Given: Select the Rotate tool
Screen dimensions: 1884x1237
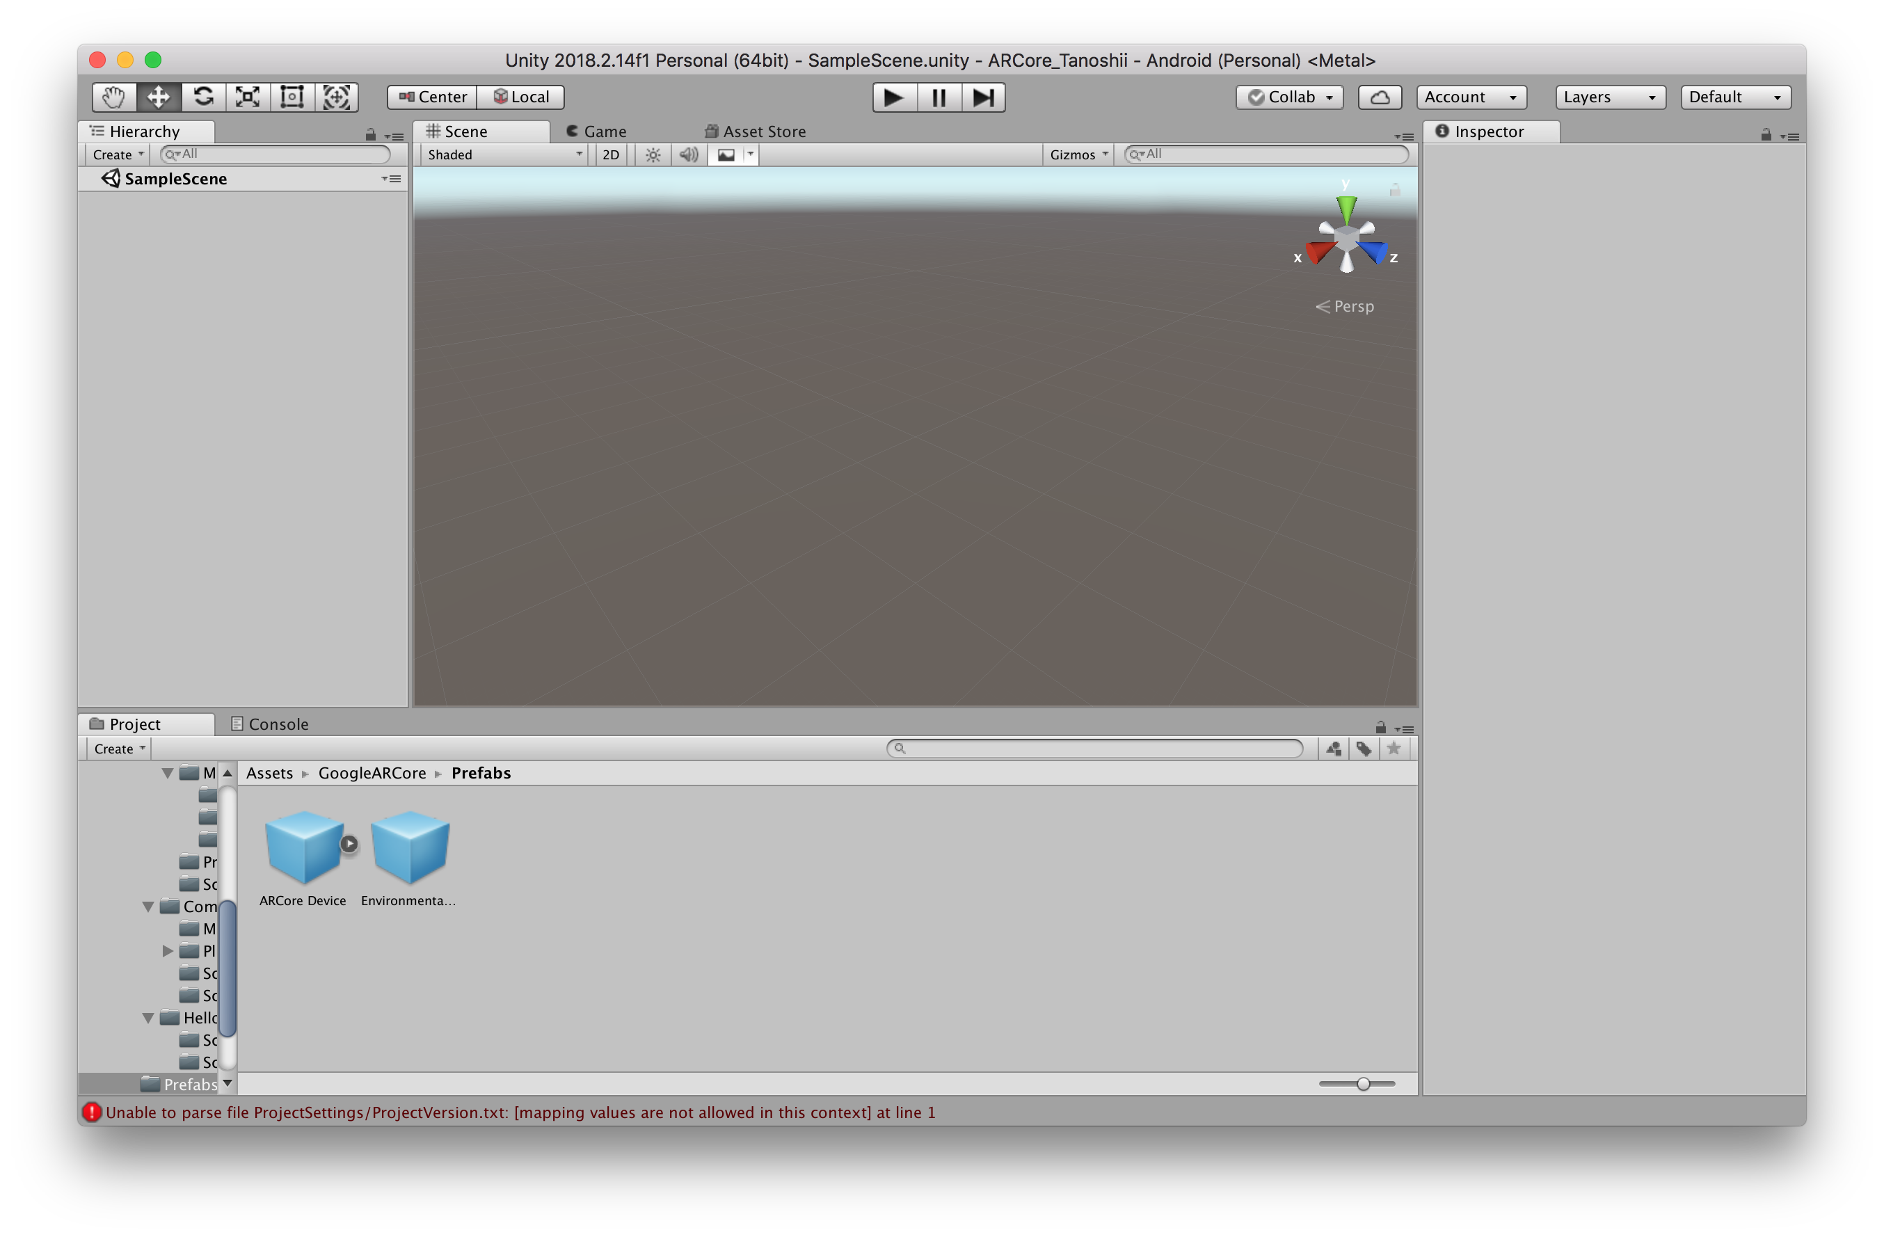Looking at the screenshot, I should 202,97.
